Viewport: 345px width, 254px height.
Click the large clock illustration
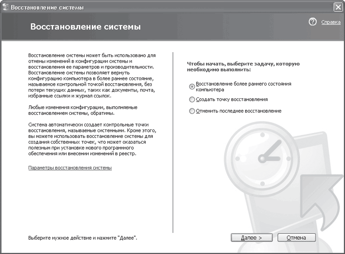[x=262, y=159]
